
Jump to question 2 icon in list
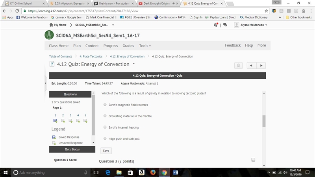[x=63, y=121]
